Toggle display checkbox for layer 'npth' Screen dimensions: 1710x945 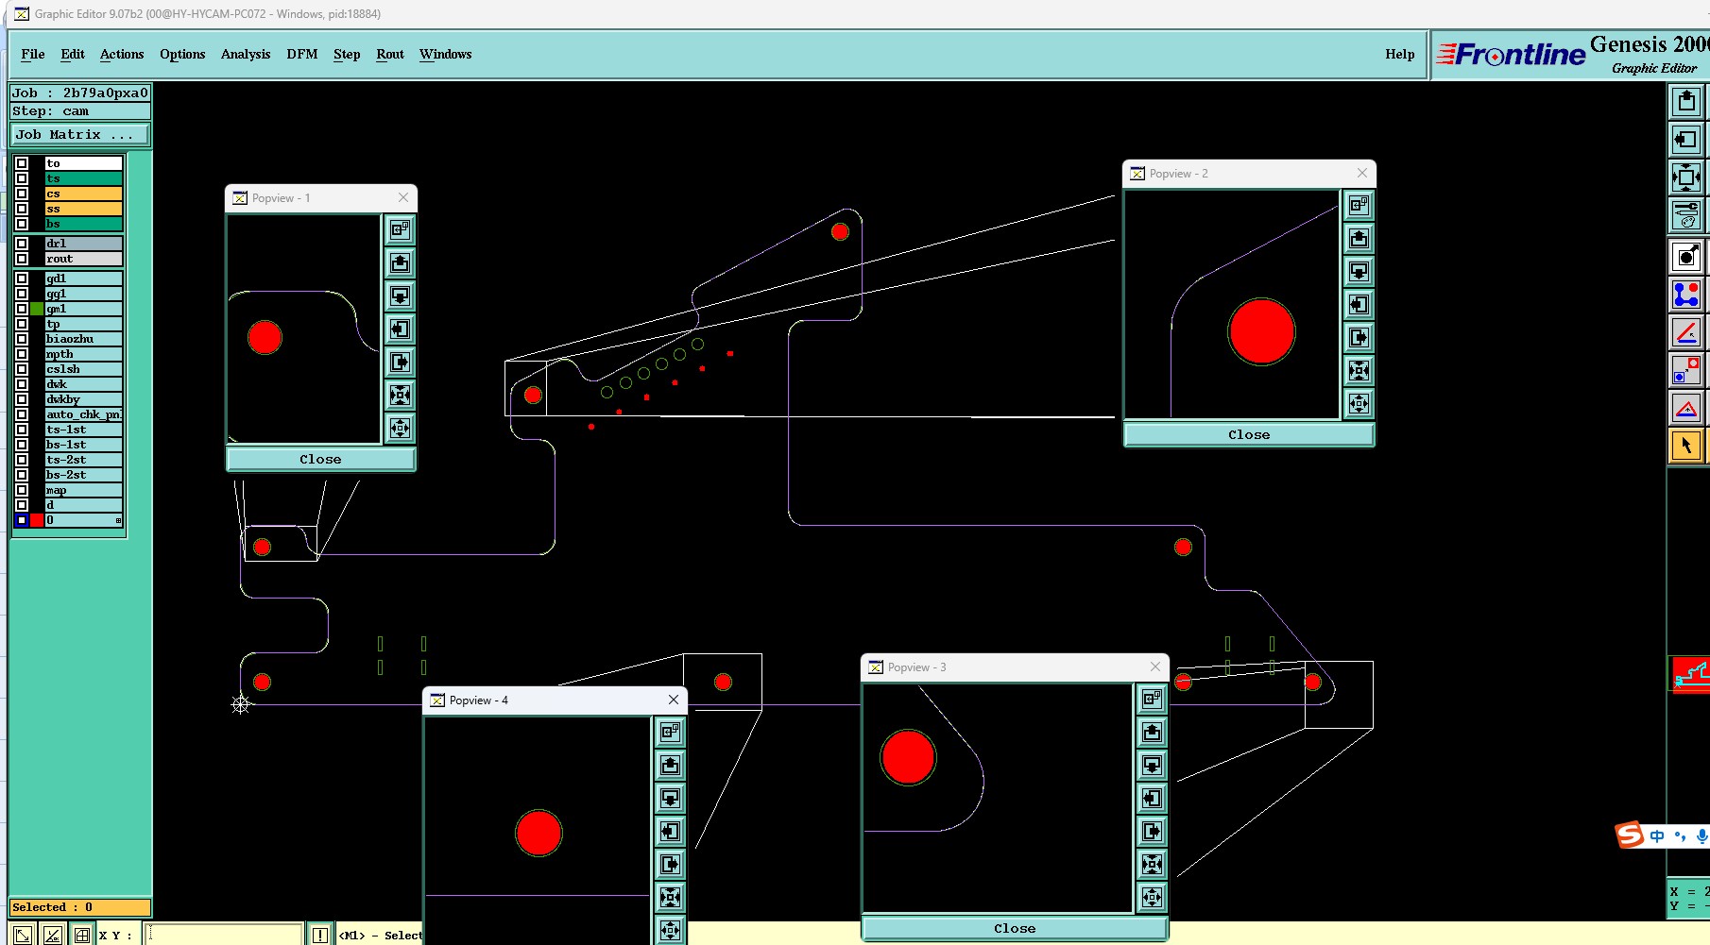(x=22, y=354)
